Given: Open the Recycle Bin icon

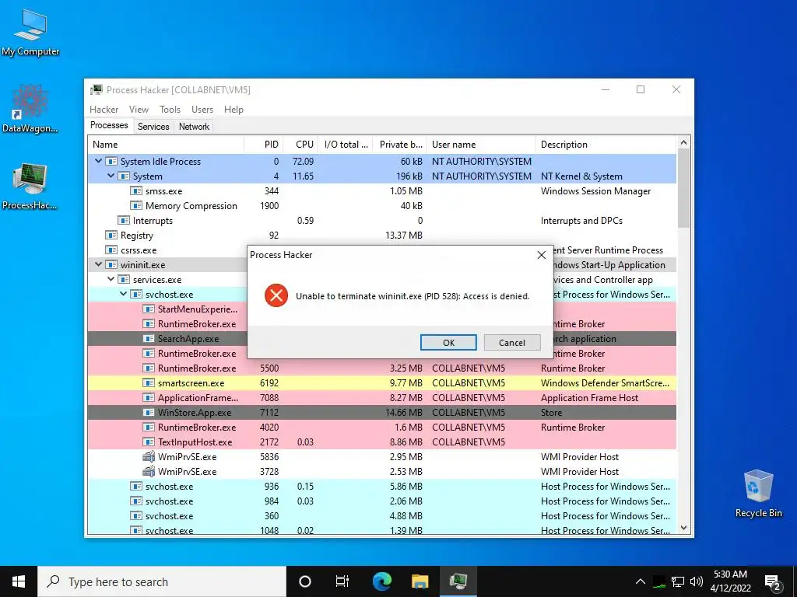Looking at the screenshot, I should [758, 494].
